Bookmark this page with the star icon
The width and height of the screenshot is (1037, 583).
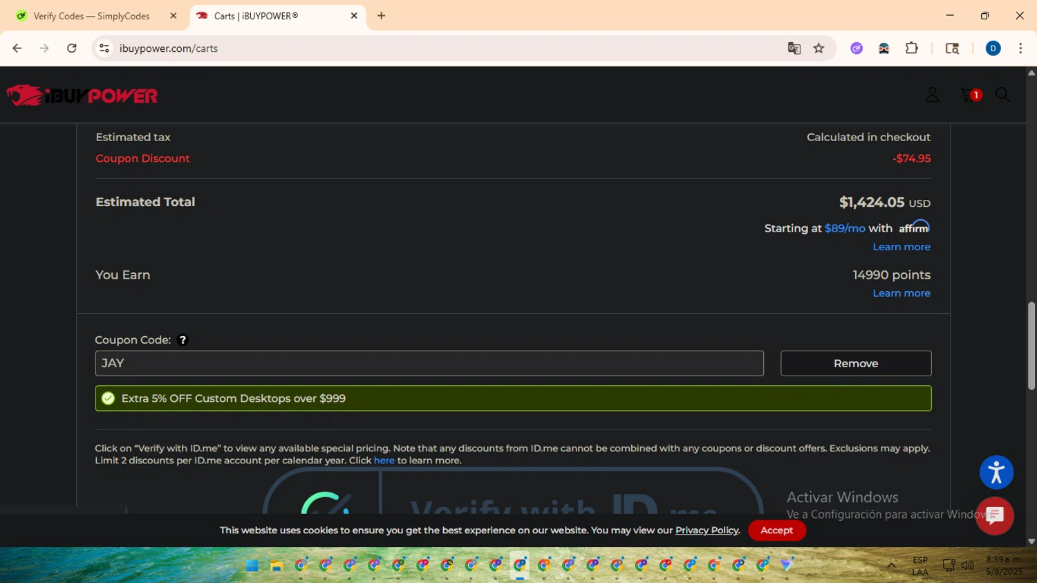[x=819, y=48]
